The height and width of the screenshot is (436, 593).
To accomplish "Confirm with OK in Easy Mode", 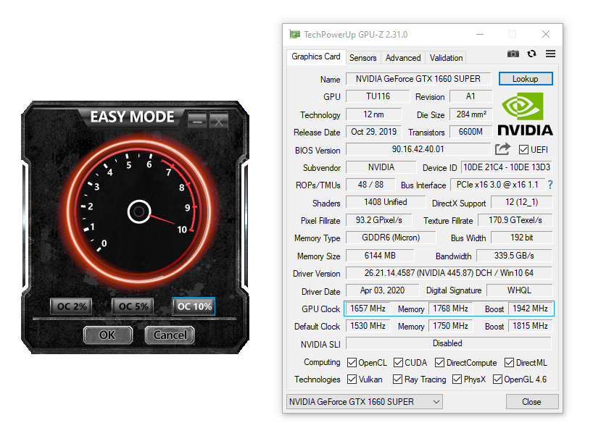I will [108, 335].
